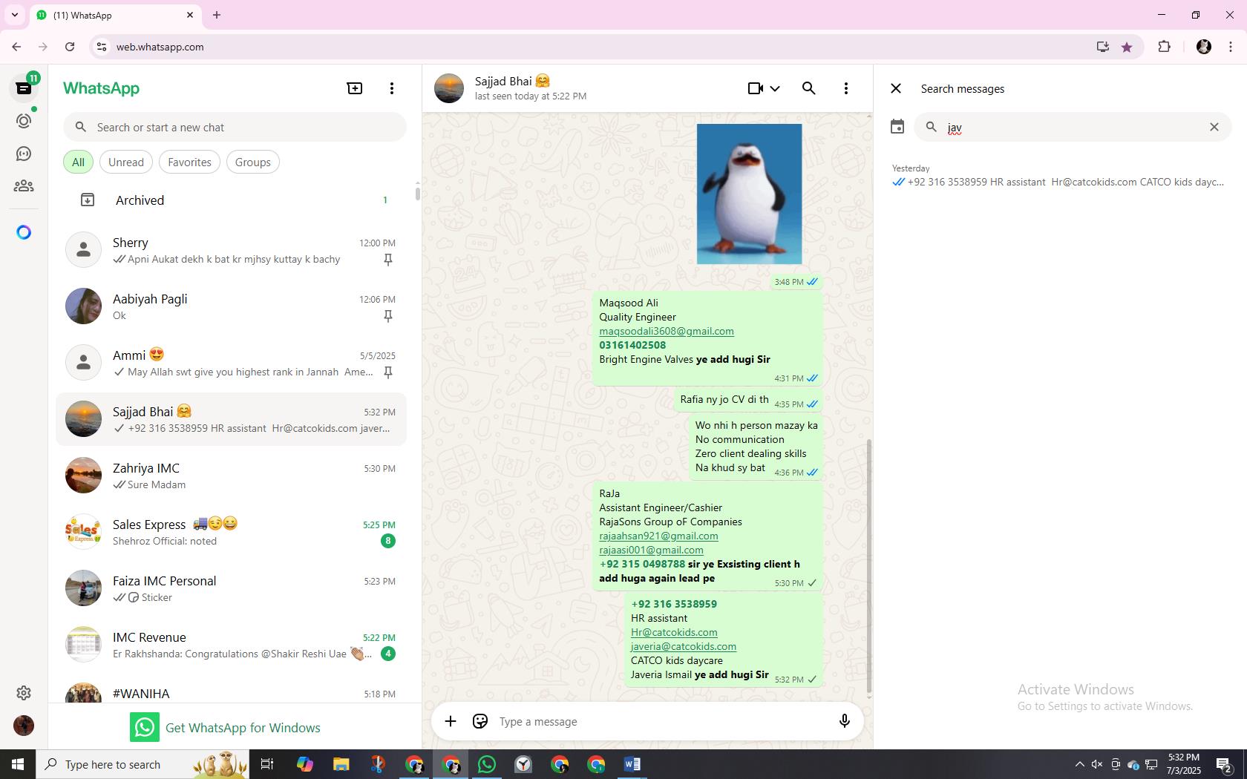
Task: Click rajaahsan921@gmail.com email link
Action: (x=658, y=536)
